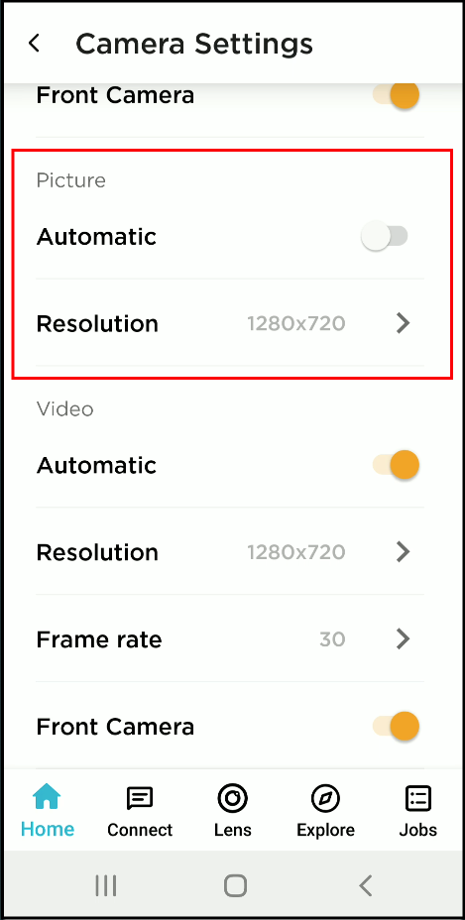Image resolution: width=465 pixels, height=920 pixels.
Task: Enable the Picture Automatic switch
Action: pos(385,237)
